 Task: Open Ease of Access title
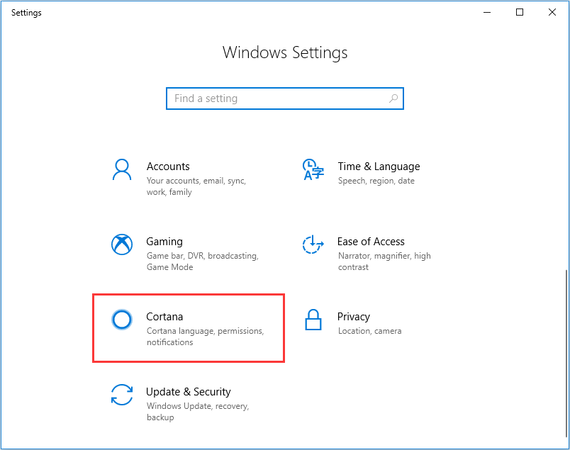click(371, 242)
